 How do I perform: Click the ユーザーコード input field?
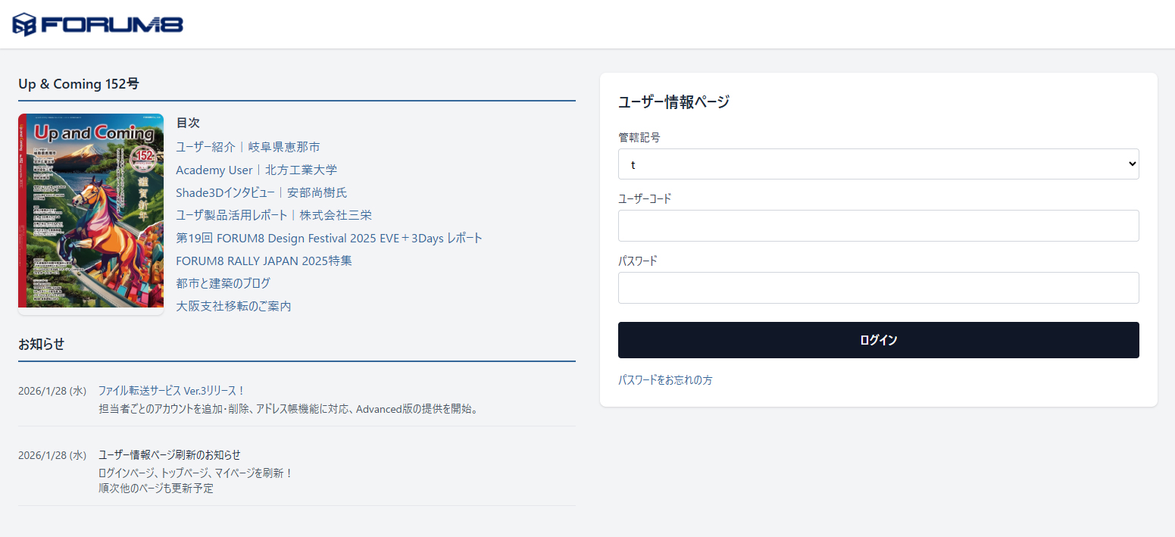[878, 226]
